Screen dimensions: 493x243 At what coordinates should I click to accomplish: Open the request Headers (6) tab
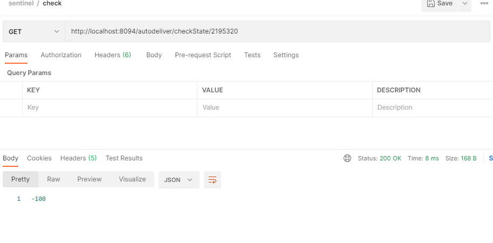point(113,55)
